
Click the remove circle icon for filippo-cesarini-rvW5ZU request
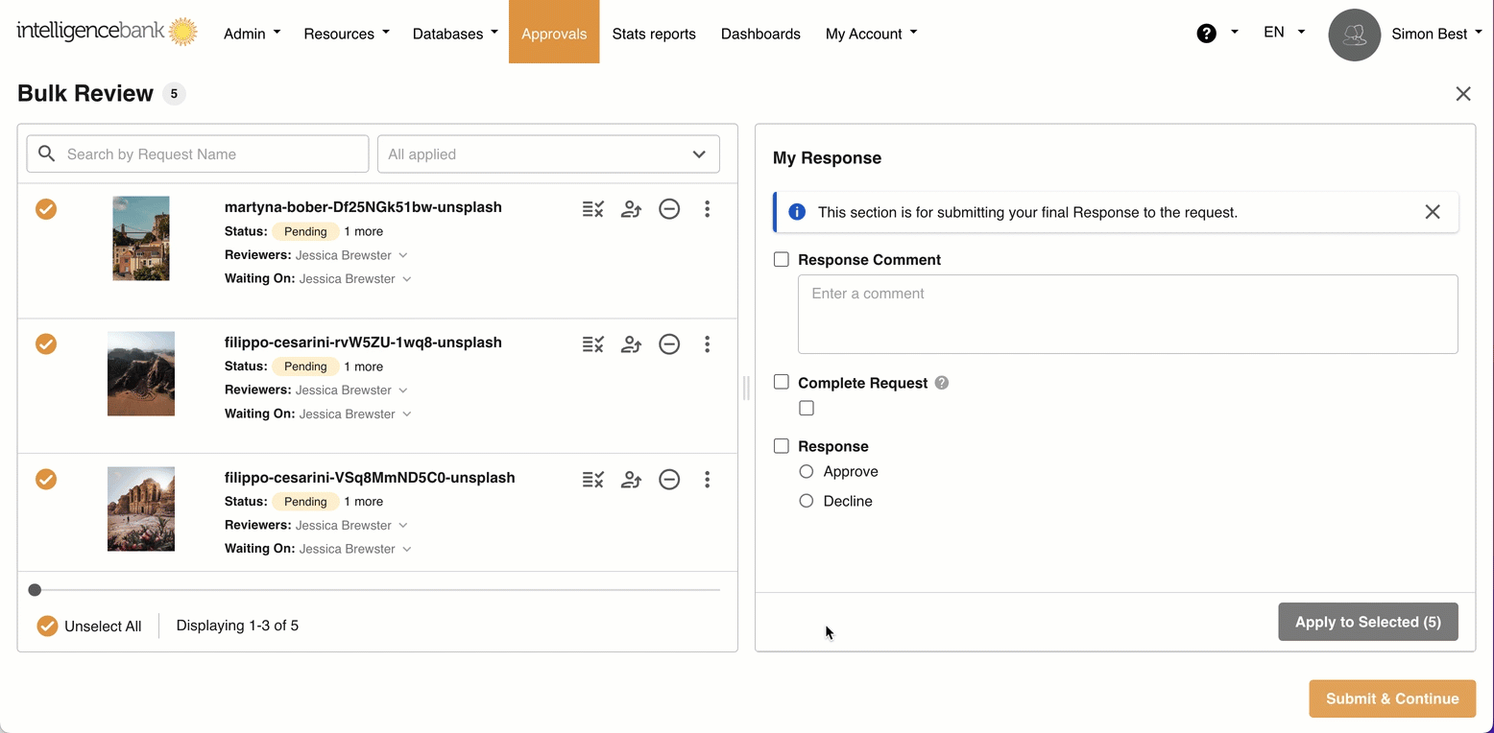point(669,344)
